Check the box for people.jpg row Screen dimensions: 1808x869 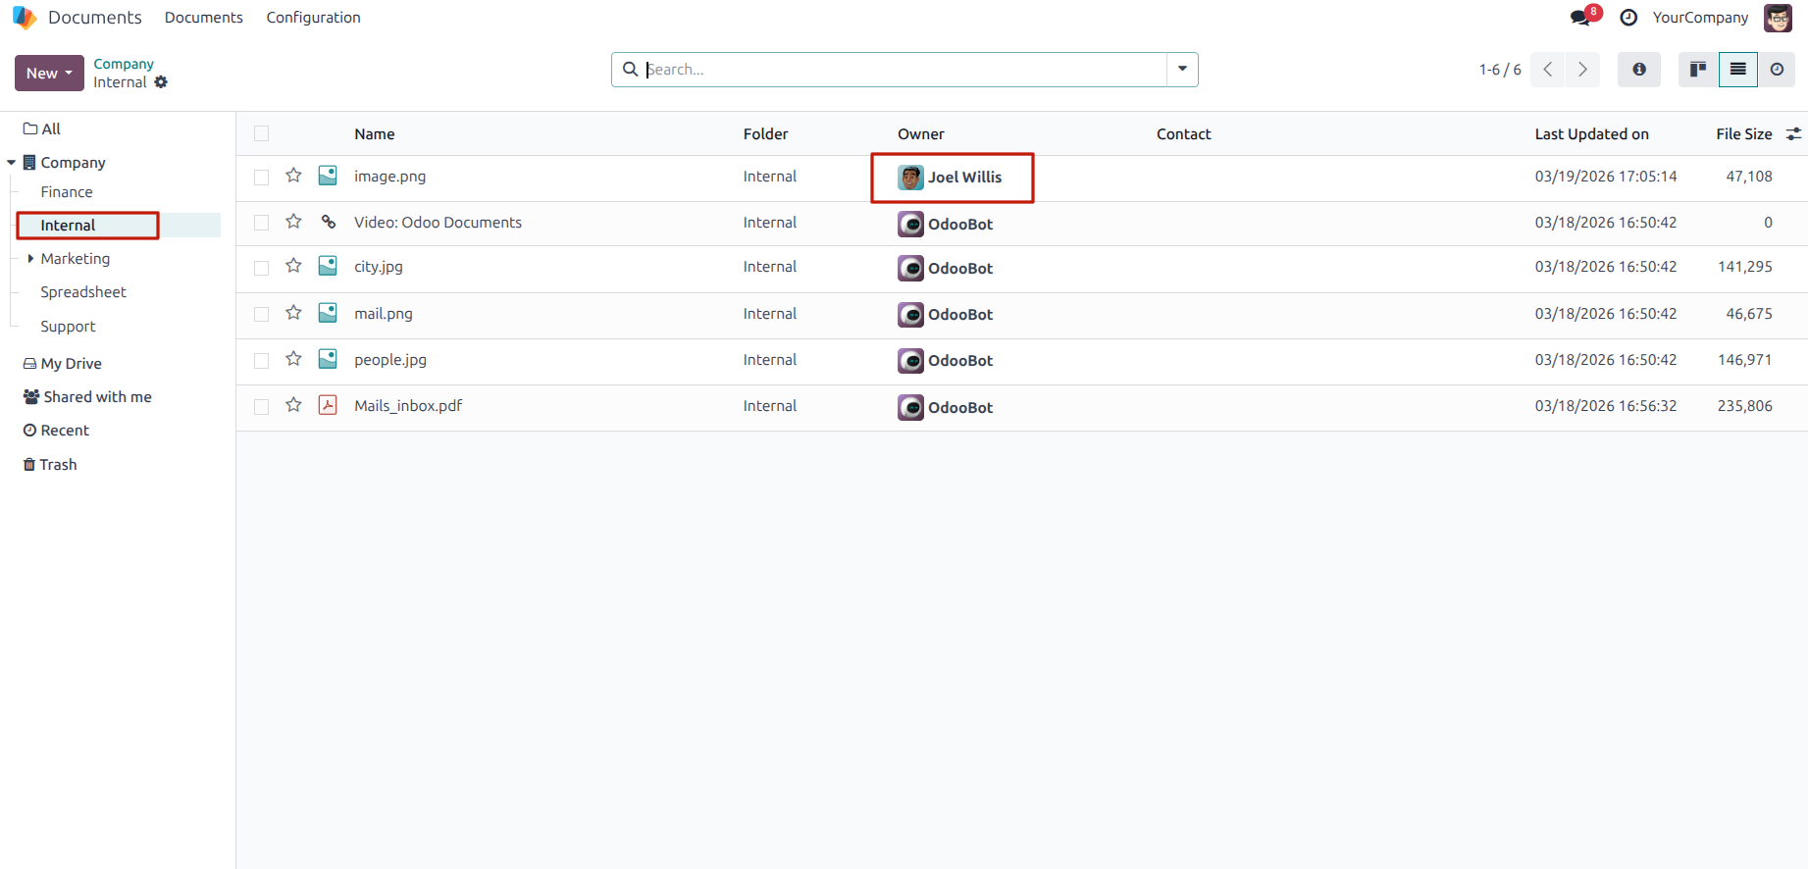pos(261,361)
